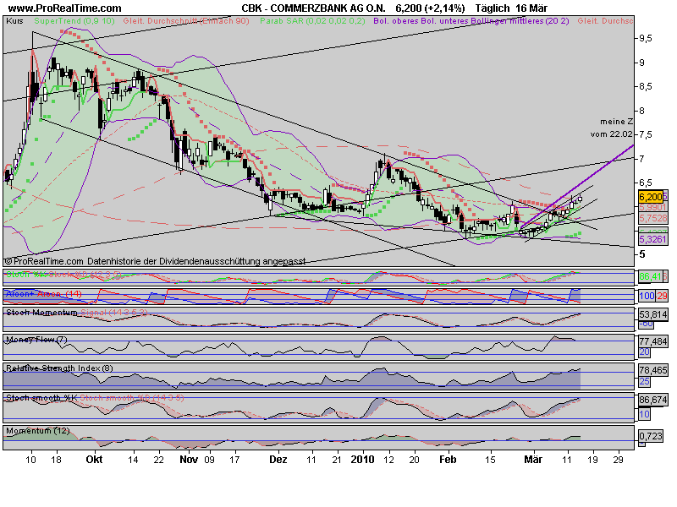The image size is (677, 507).
Task: Select the Money Flow (7) indicator label
Action: click(36, 340)
